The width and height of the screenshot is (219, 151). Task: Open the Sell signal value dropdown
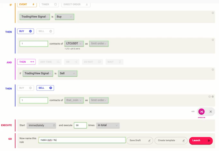(x=68, y=74)
